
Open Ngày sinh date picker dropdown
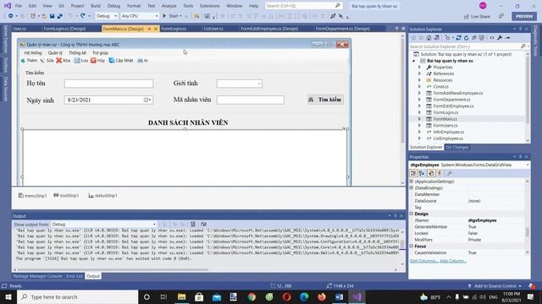pos(148,100)
